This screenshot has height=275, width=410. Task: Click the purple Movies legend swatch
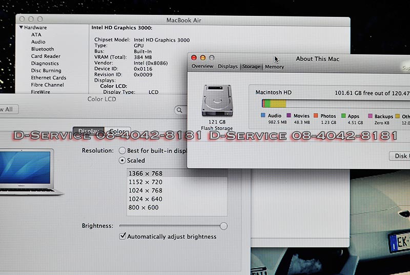tap(289, 115)
